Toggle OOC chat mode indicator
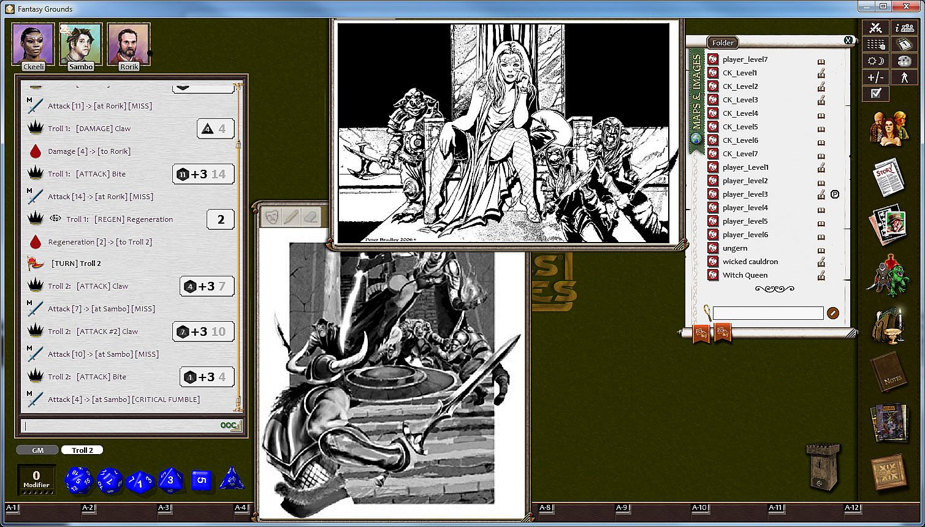The image size is (925, 527). 228,425
